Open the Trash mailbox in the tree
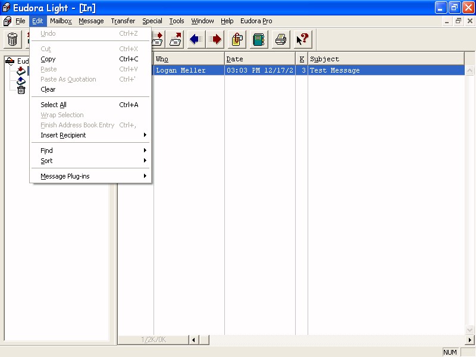This screenshot has height=357, width=476. [21, 90]
